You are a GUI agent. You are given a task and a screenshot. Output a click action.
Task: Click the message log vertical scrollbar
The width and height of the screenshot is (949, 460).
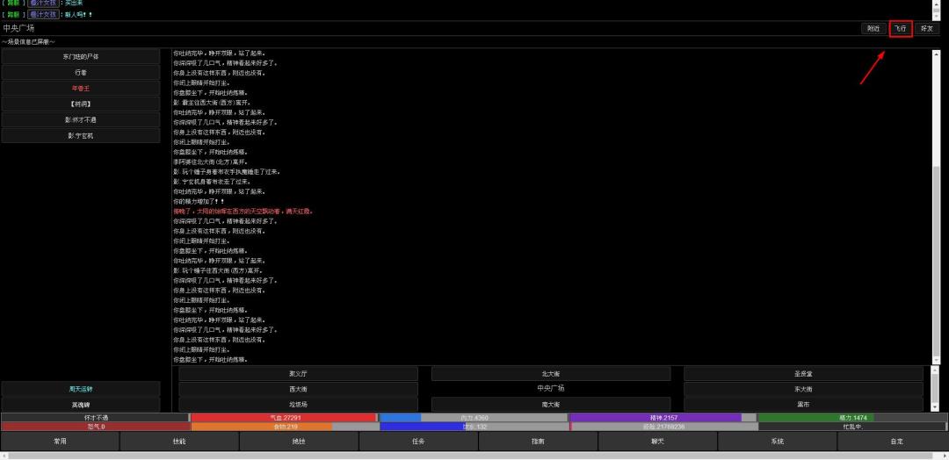[x=936, y=207]
